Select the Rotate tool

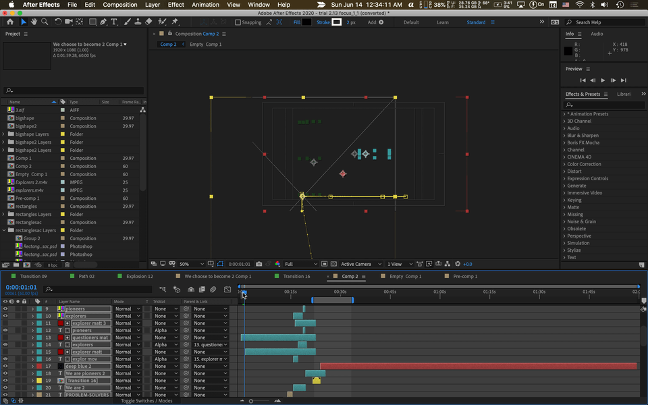(57, 22)
